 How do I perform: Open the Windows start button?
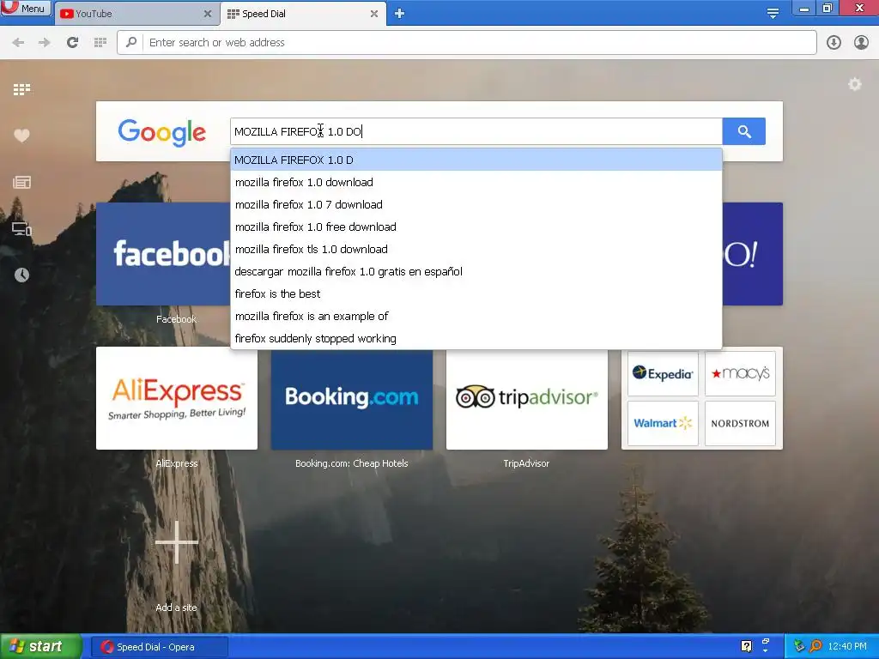tap(40, 647)
